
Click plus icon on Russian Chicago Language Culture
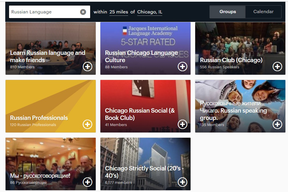click(182, 67)
